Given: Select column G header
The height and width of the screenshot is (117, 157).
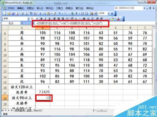Looking at the screenshot, I should pyautogui.click(x=116, y=28).
